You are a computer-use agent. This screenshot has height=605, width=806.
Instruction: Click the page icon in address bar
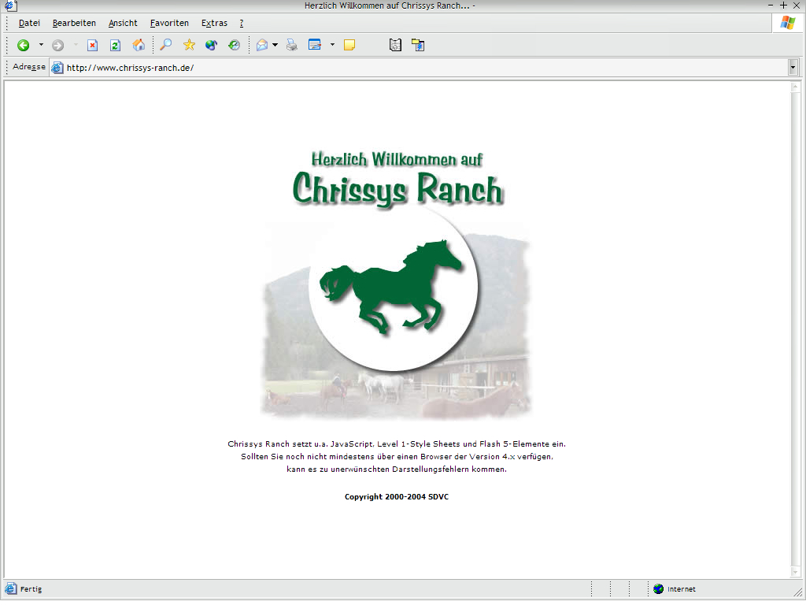coord(57,68)
